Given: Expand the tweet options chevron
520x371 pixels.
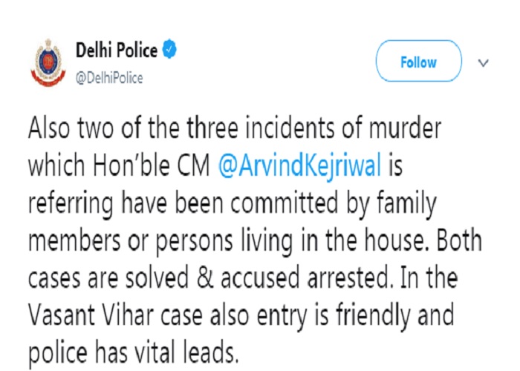Looking at the screenshot, I should coord(483,62).
